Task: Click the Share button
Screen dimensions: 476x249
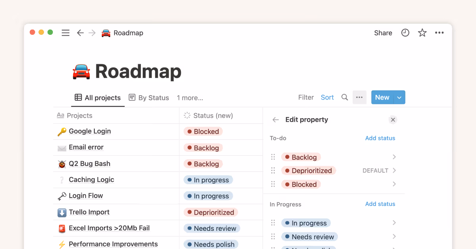Action: pyautogui.click(x=383, y=33)
